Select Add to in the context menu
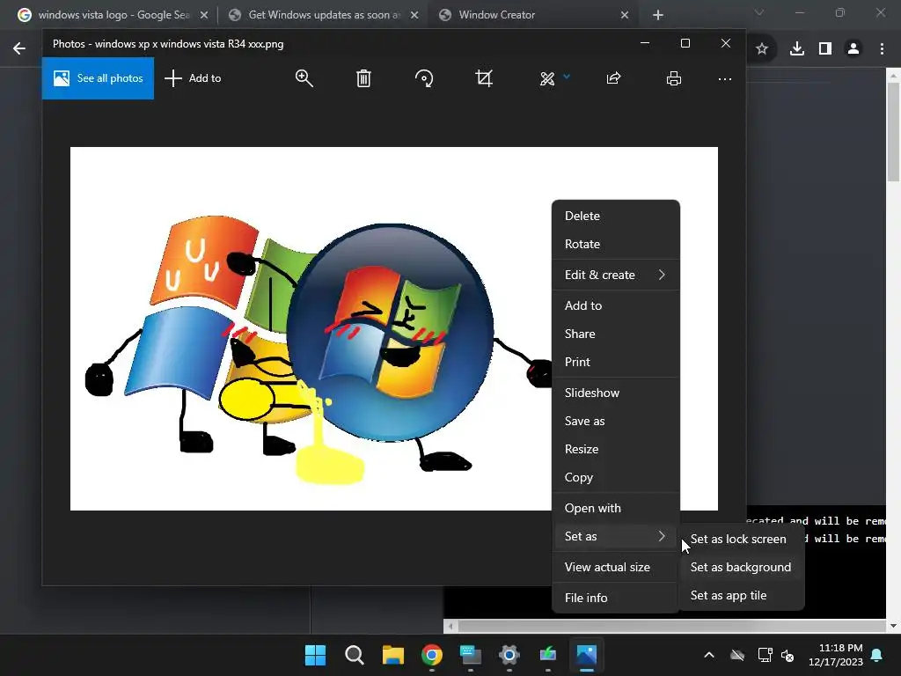901x676 pixels. coord(615,305)
